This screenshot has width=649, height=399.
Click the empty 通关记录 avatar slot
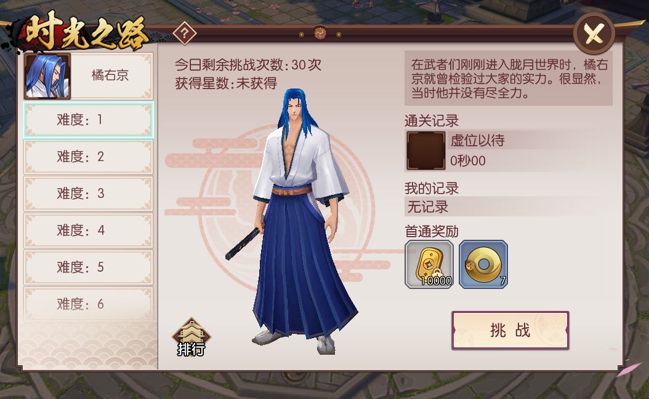[x=425, y=151]
